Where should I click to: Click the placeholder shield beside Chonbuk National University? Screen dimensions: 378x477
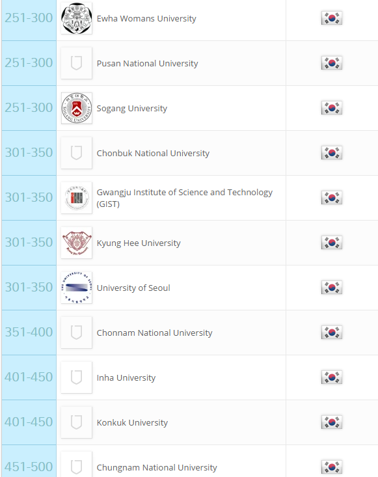pyautogui.click(x=76, y=153)
